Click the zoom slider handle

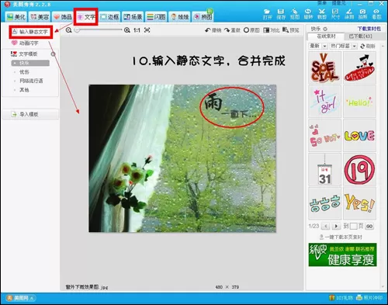click(77, 30)
